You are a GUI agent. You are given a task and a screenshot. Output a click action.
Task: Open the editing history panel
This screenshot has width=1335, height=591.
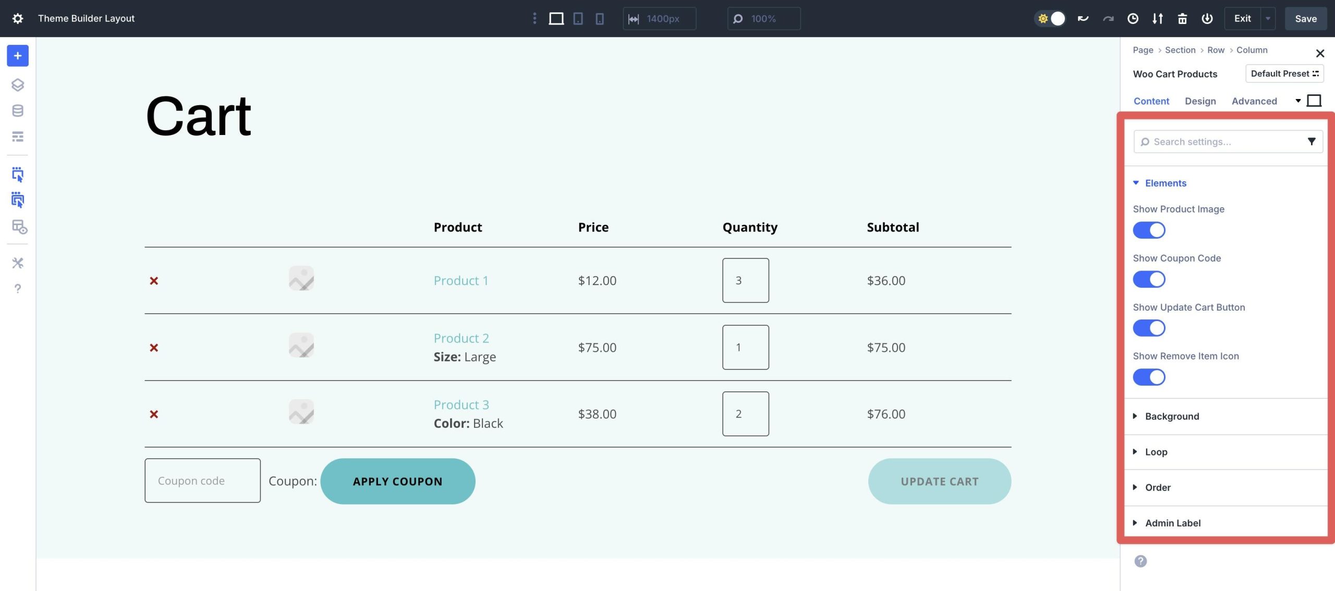[1132, 18]
